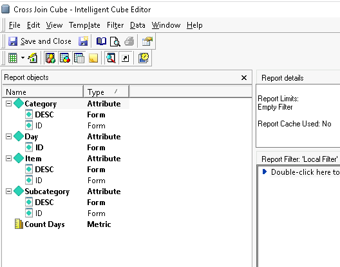
Task: Open the Data menu
Action: (x=137, y=25)
